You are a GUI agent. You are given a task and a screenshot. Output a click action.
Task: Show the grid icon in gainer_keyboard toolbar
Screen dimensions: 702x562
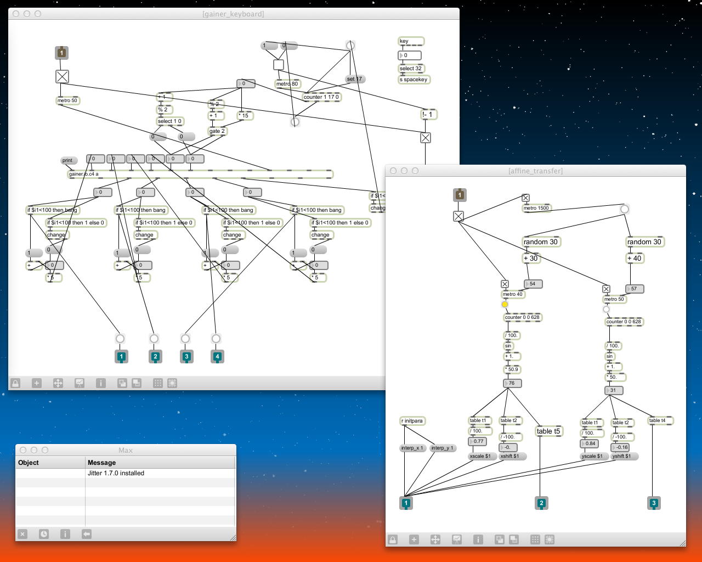(157, 383)
